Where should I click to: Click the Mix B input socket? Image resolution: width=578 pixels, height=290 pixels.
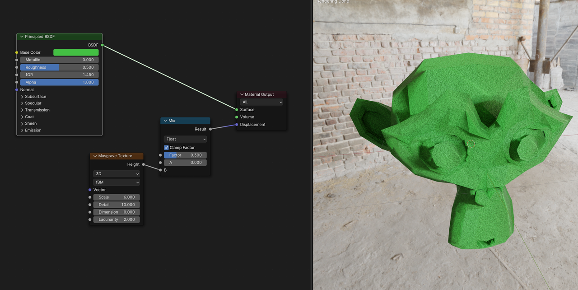pyautogui.click(x=160, y=170)
